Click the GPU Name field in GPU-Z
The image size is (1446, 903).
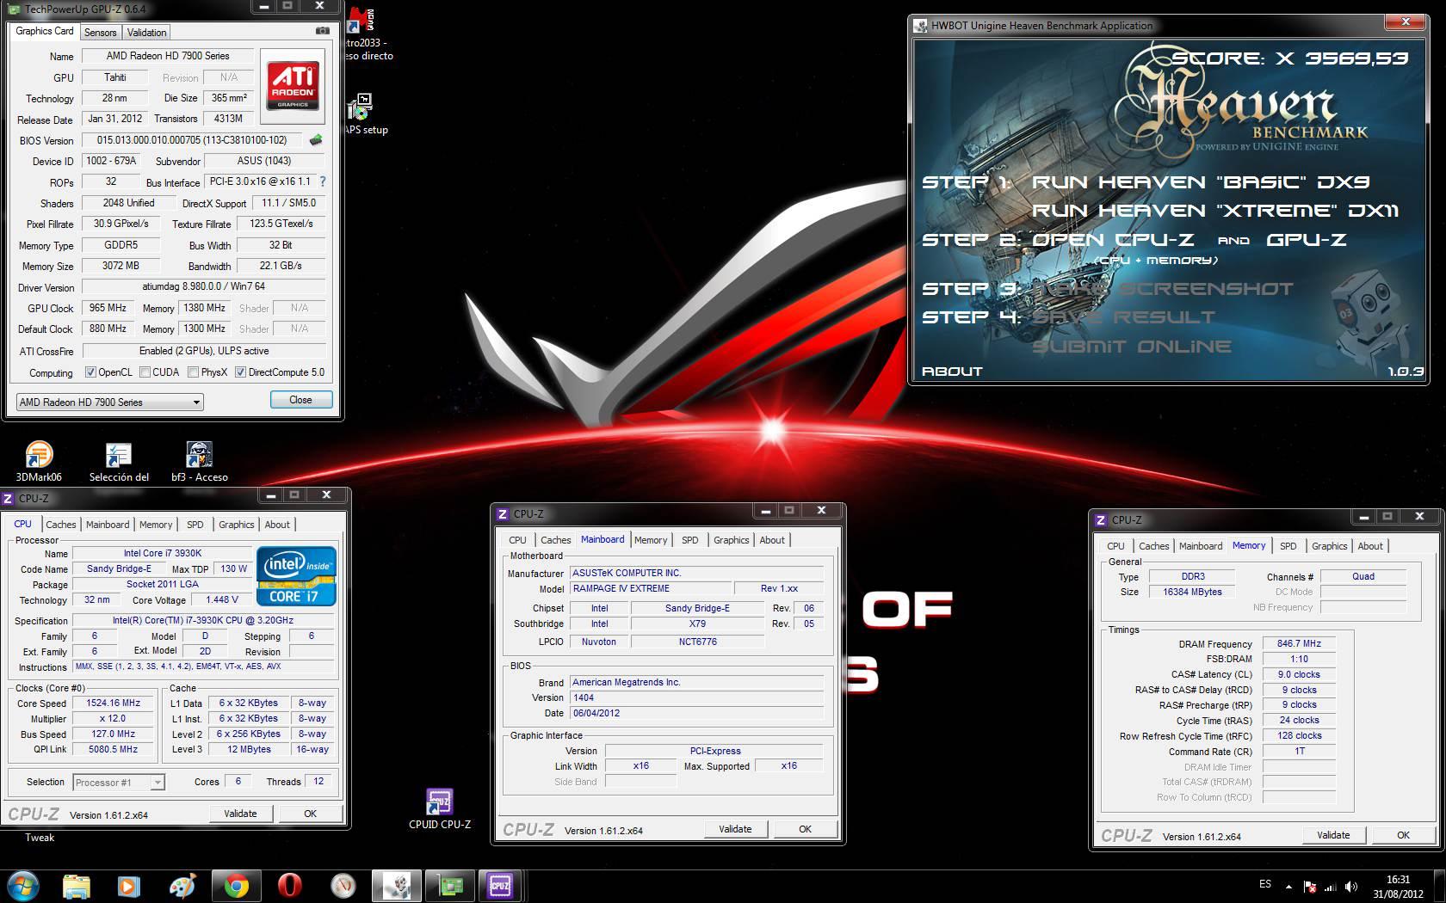[x=168, y=56]
